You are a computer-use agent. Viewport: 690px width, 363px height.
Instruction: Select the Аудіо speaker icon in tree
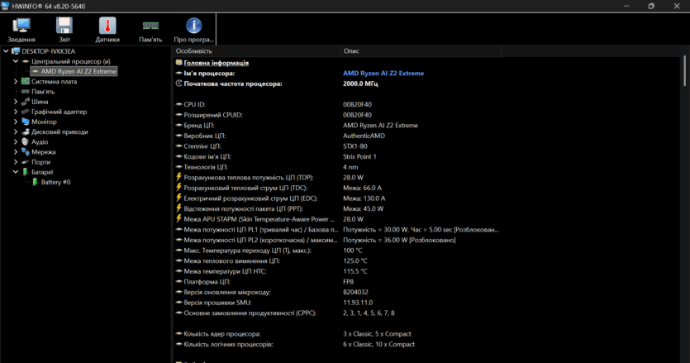coord(26,141)
